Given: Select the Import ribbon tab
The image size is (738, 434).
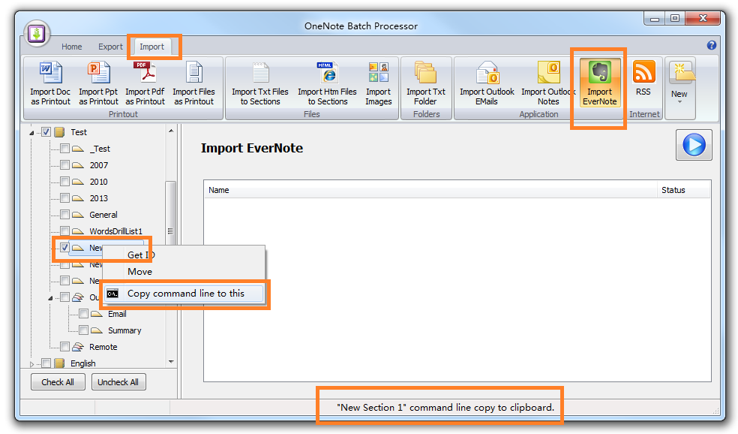Looking at the screenshot, I should pos(151,47).
